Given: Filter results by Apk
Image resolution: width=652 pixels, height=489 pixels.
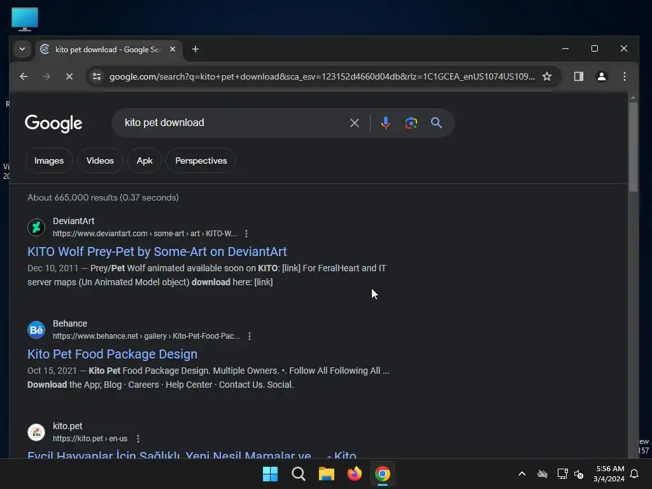Looking at the screenshot, I should 145,160.
